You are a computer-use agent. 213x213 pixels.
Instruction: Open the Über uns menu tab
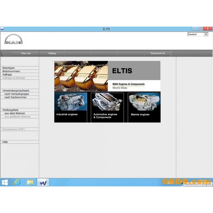[26, 53]
